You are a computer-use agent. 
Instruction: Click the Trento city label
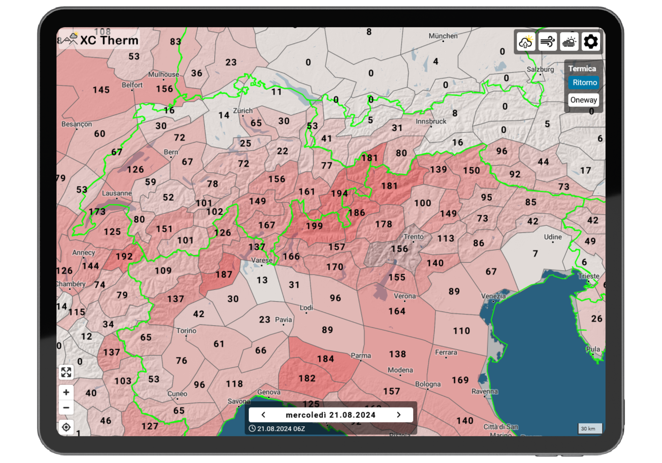(413, 237)
